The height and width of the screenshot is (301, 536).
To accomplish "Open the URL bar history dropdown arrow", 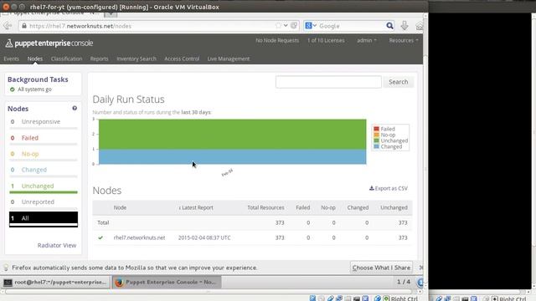I will point(286,26).
